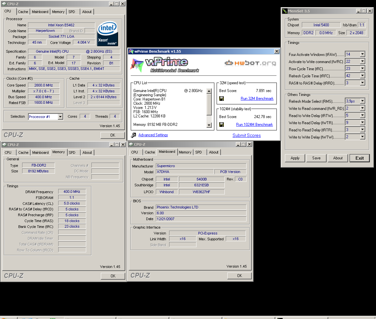Click the MemSet title bar icon

click(285, 11)
